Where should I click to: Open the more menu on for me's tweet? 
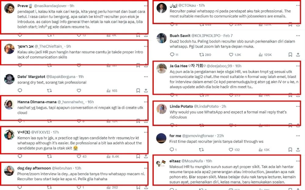click(x=298, y=136)
